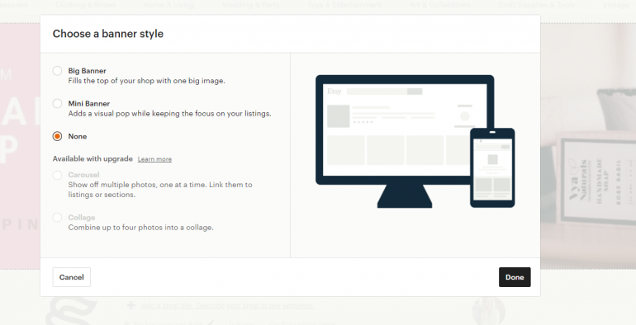The height and width of the screenshot is (325, 636).
Task: Open the Learn more upgrade link
Action: 154,159
